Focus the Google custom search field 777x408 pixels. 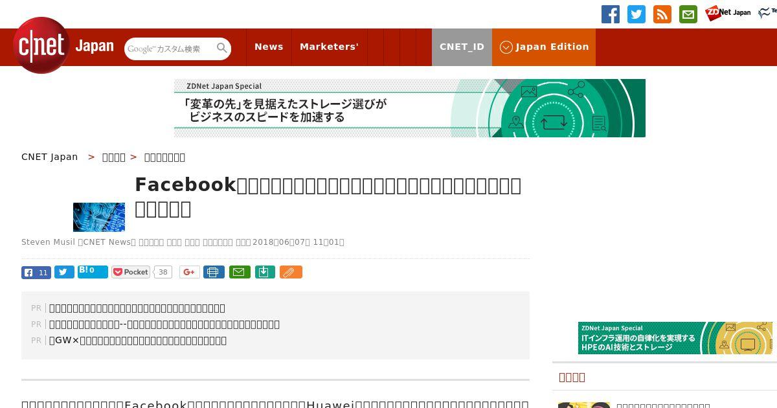click(170, 49)
